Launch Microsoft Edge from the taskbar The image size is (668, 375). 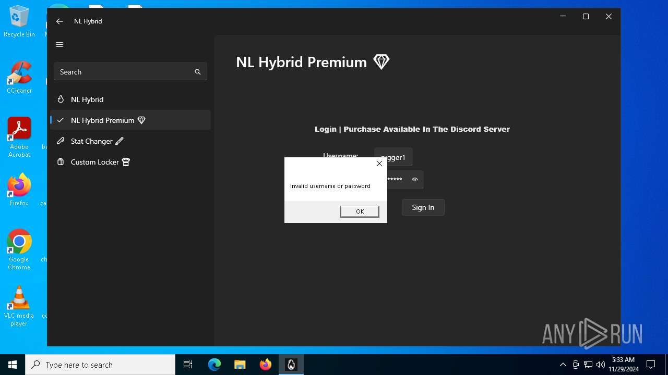214,365
